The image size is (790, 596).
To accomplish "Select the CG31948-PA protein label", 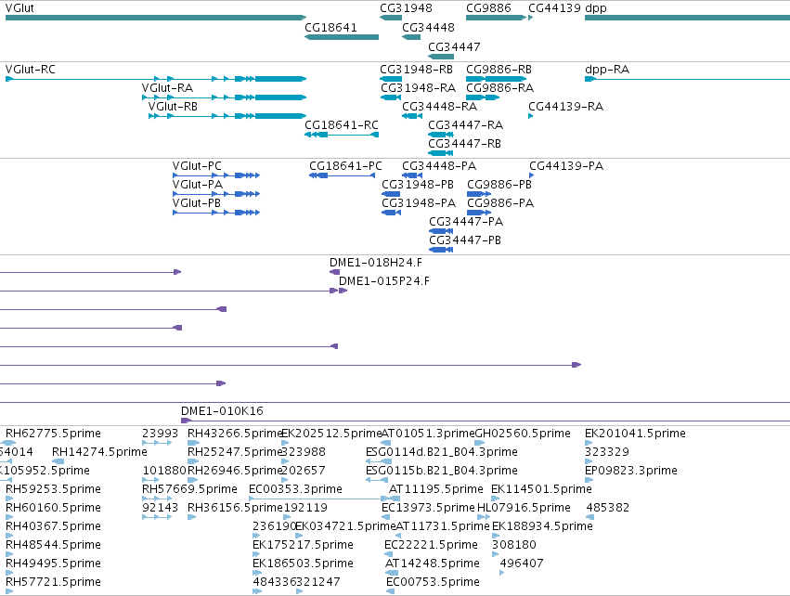I will 419,203.
